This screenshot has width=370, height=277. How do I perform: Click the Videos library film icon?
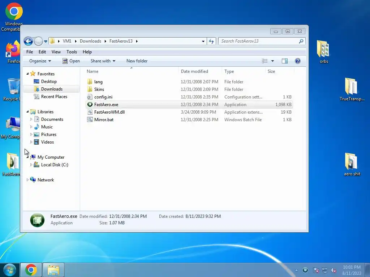[36, 142]
